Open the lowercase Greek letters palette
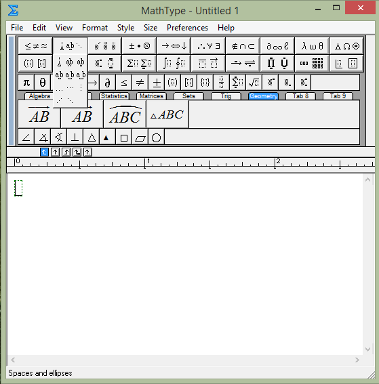The height and width of the screenshot is (384, 379). [312, 46]
